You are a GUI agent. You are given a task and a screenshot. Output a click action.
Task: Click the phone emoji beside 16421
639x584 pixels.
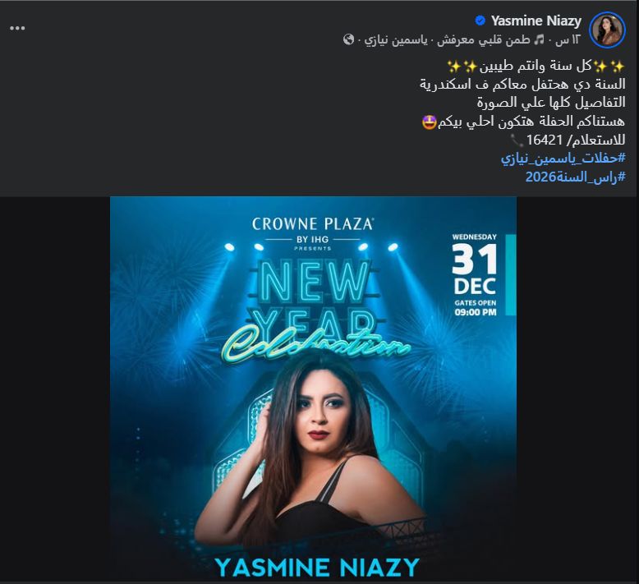tap(517, 140)
